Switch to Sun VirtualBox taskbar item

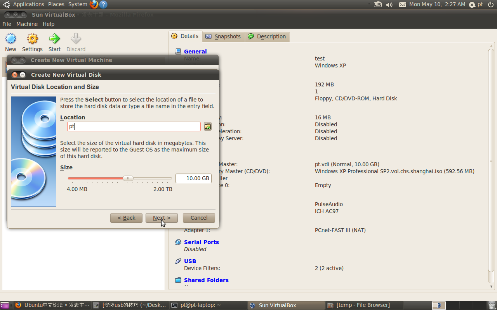pos(286,305)
